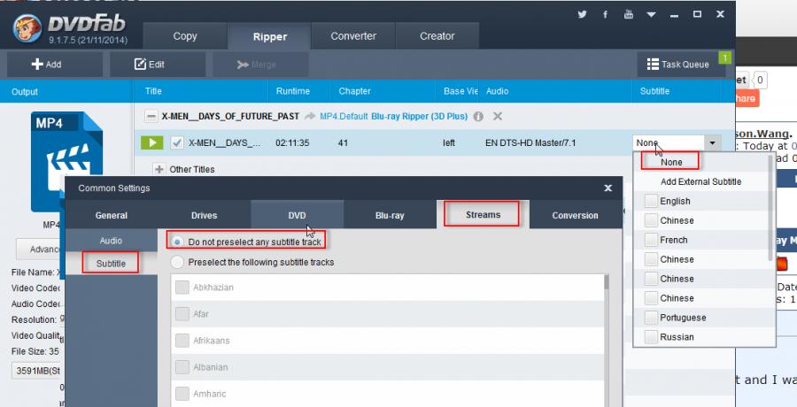Click the Chapter column header
797x407 pixels.
pyautogui.click(x=354, y=91)
